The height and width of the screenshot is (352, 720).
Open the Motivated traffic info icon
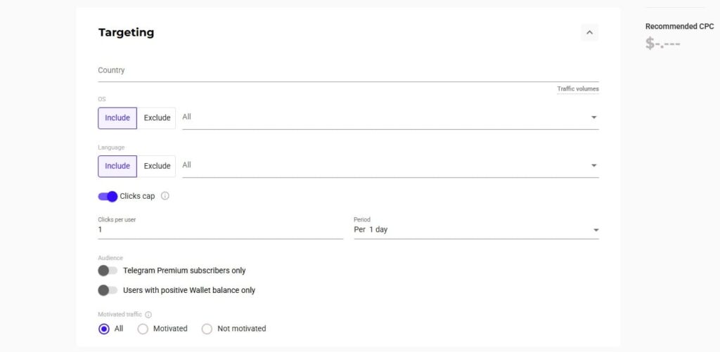coord(148,315)
